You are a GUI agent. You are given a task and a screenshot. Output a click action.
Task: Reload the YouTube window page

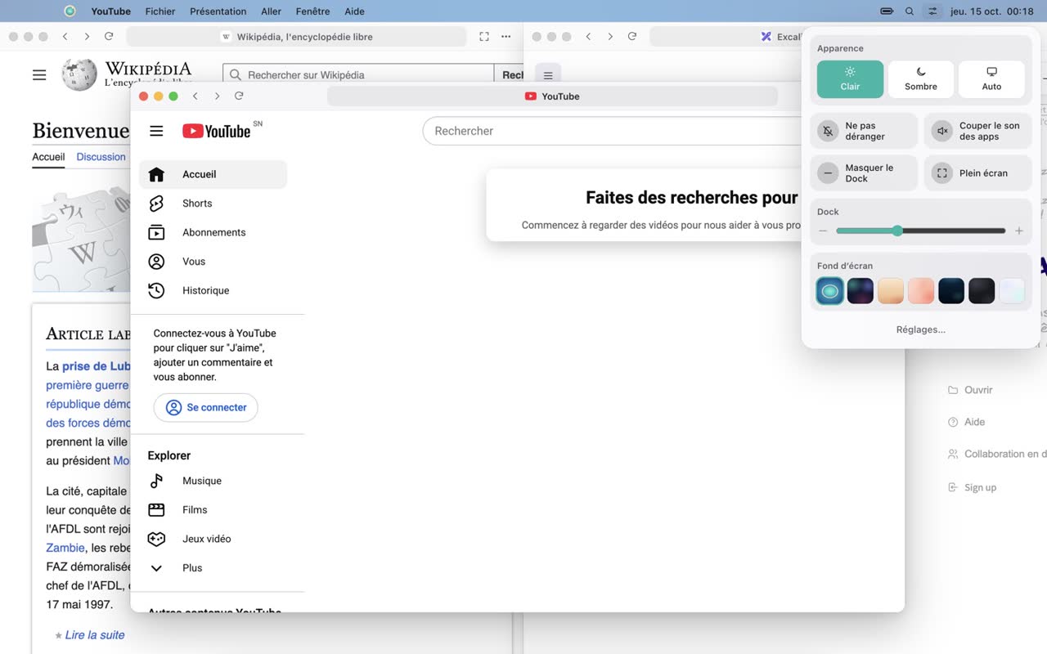[x=239, y=96]
